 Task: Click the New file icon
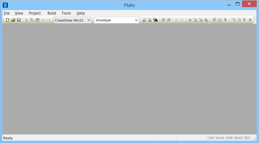8,20
